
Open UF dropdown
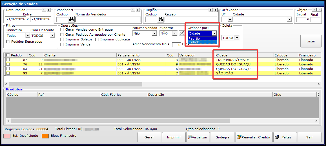pos(230,20)
